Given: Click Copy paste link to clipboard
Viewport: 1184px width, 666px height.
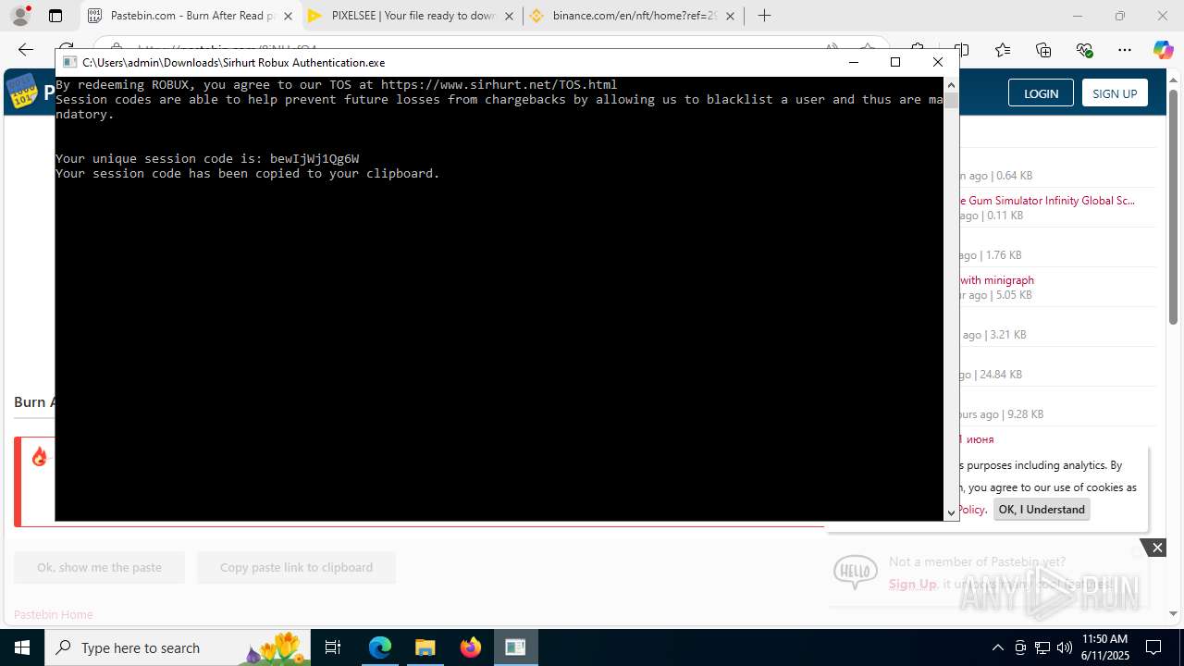Looking at the screenshot, I should coord(296,567).
